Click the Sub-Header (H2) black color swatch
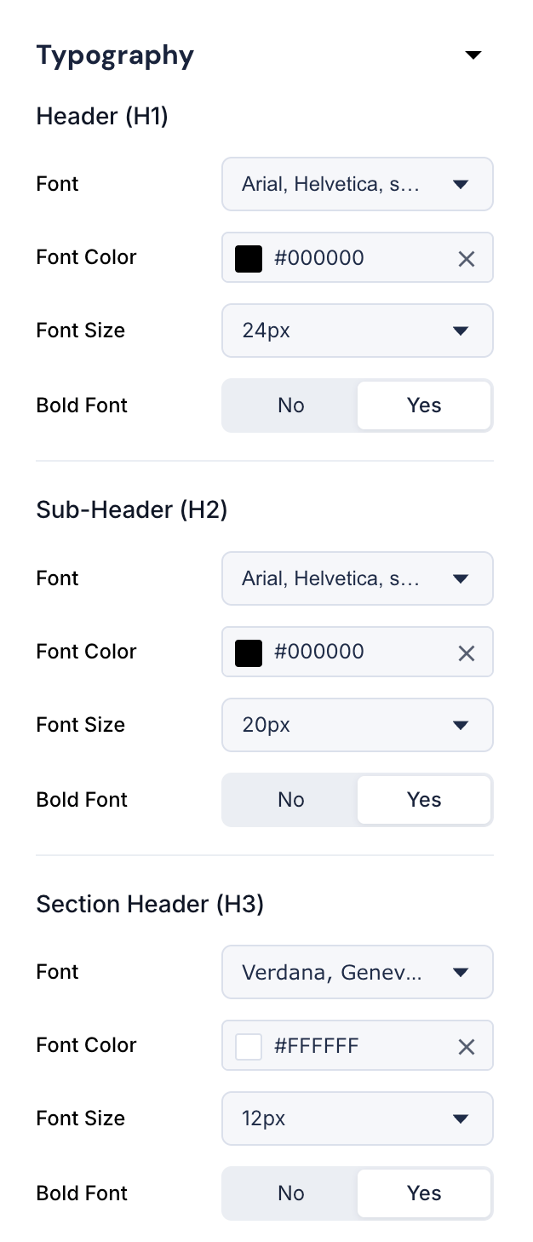Image resolution: width=533 pixels, height=1242 pixels. [249, 653]
